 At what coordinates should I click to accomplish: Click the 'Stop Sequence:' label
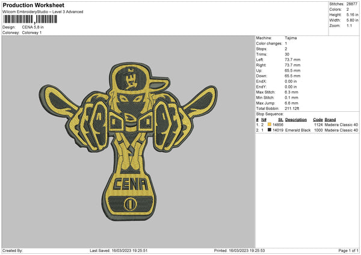click(270, 114)
